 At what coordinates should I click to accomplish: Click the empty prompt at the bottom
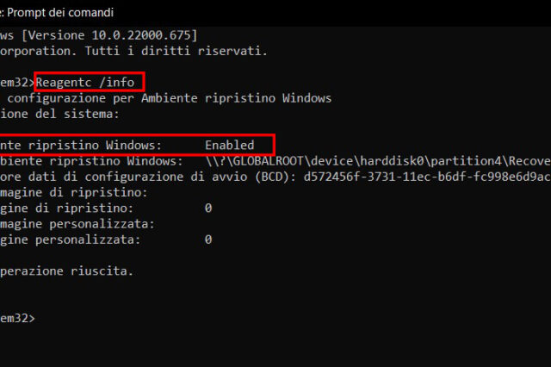tap(17, 319)
